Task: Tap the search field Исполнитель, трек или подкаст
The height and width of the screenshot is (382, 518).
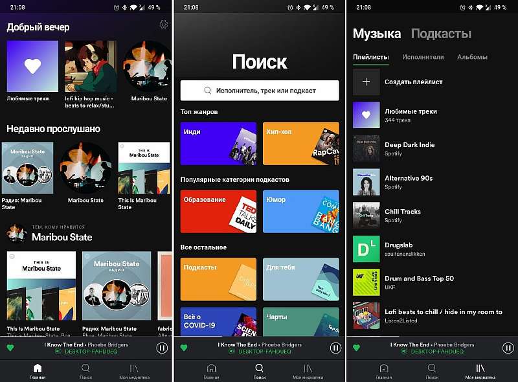Action: coord(259,91)
